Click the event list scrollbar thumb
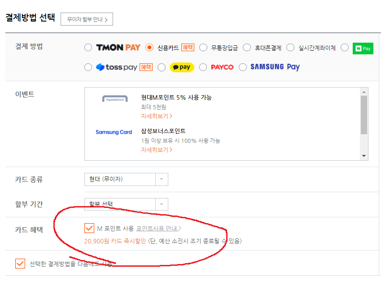The width and height of the screenshot is (381, 282). pyautogui.click(x=364, y=115)
